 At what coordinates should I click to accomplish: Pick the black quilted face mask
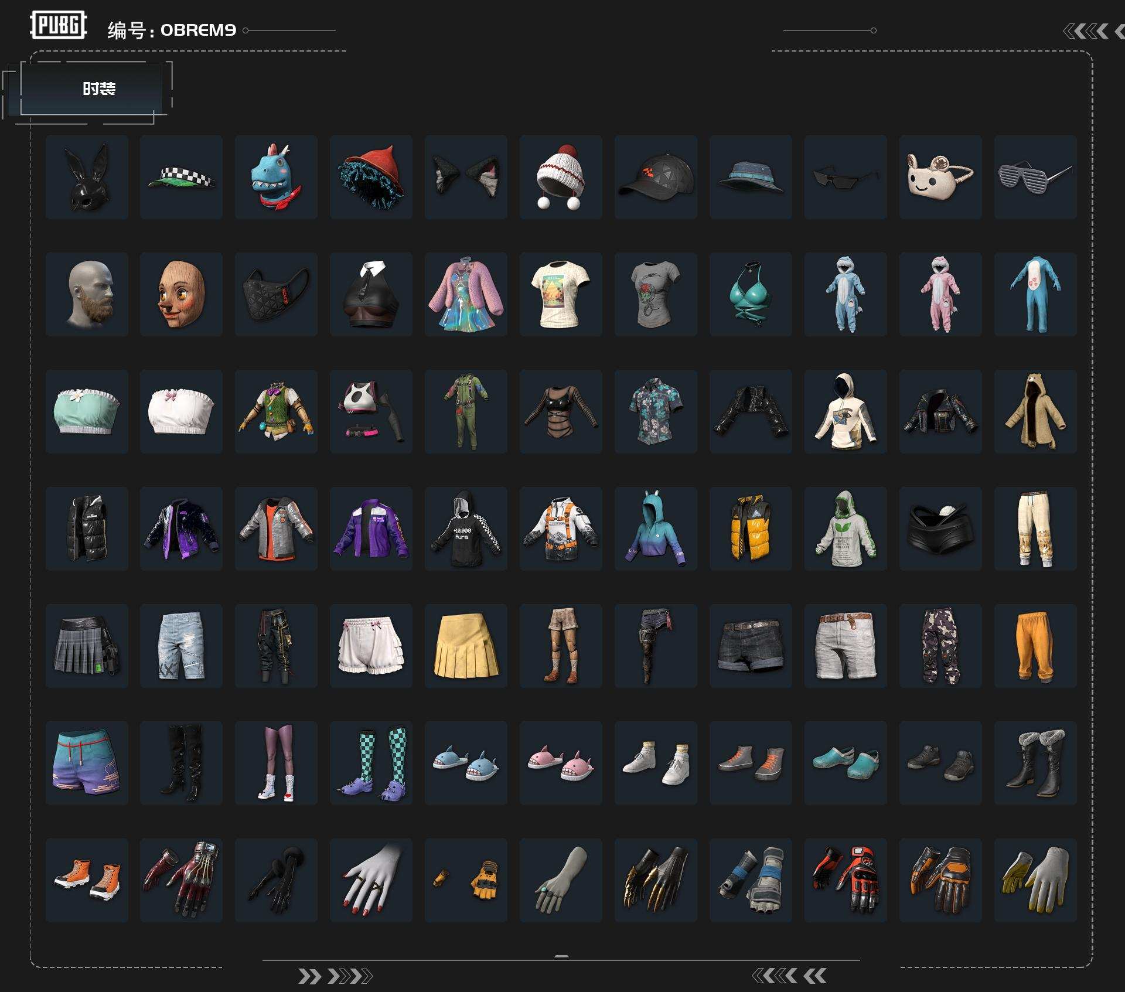point(276,294)
